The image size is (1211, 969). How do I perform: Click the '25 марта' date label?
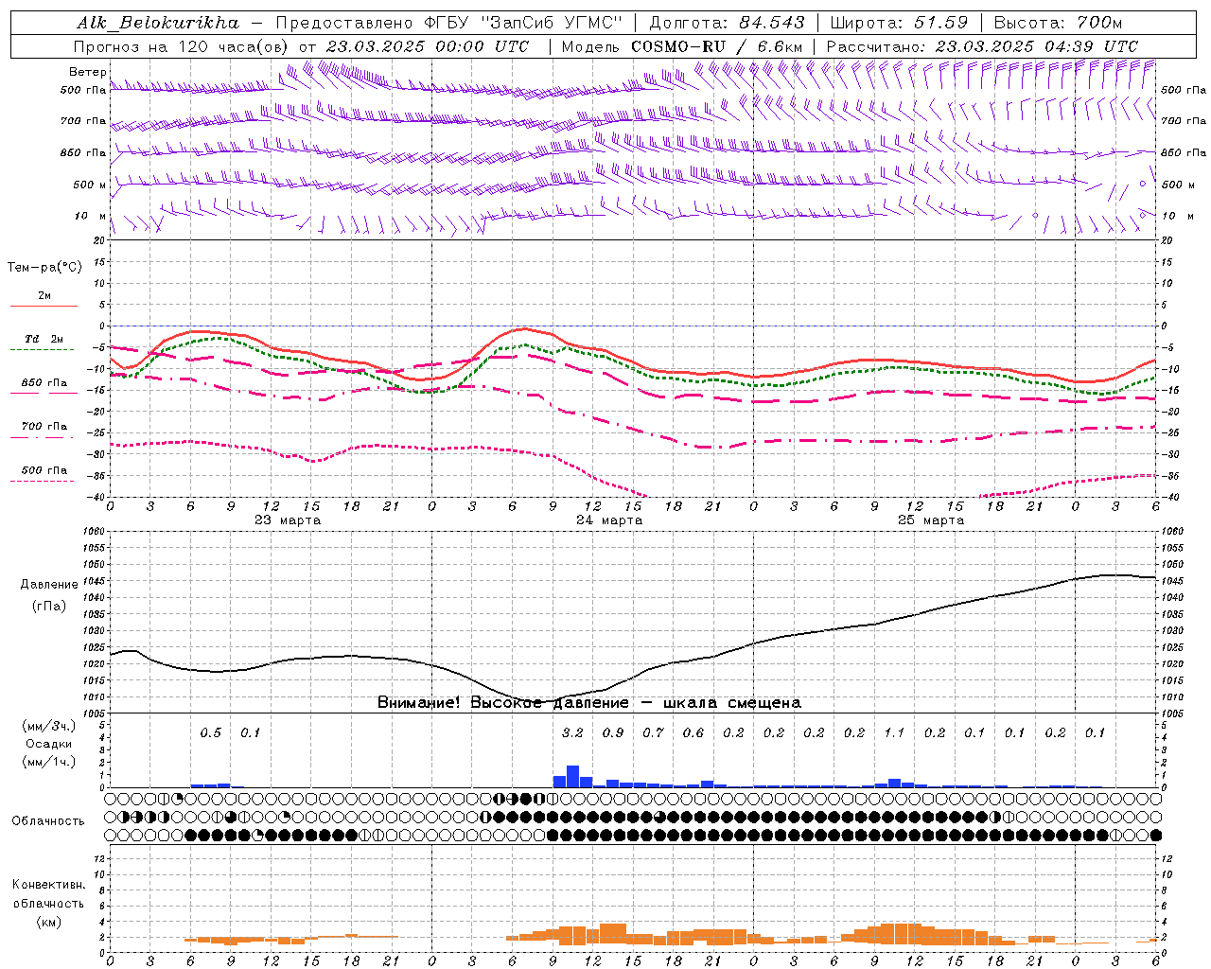click(931, 520)
